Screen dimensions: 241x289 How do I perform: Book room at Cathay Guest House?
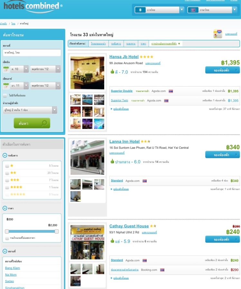pos(223,239)
